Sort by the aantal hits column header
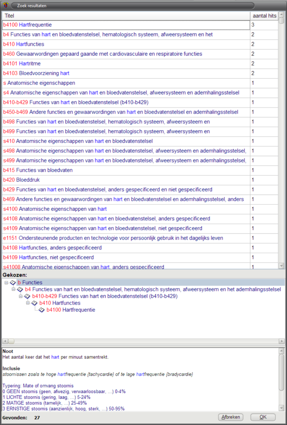 [264, 16]
